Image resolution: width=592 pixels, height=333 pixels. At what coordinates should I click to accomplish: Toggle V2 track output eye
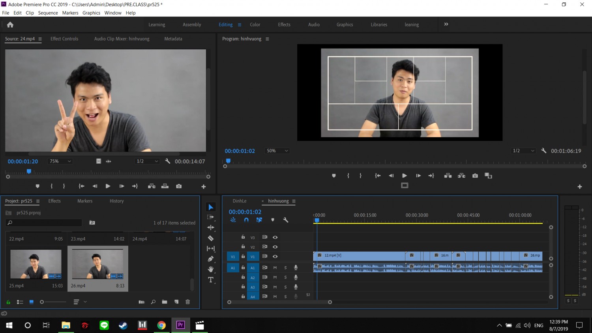click(275, 247)
